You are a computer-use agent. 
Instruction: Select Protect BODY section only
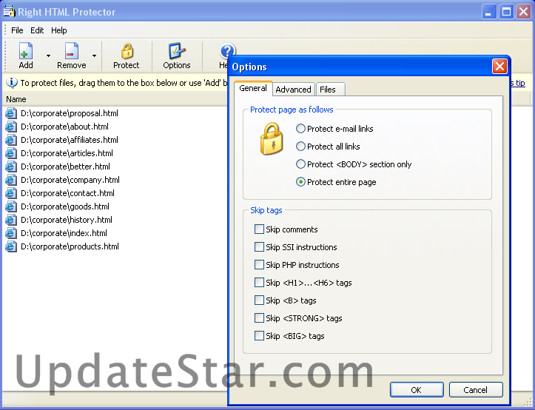coord(300,164)
